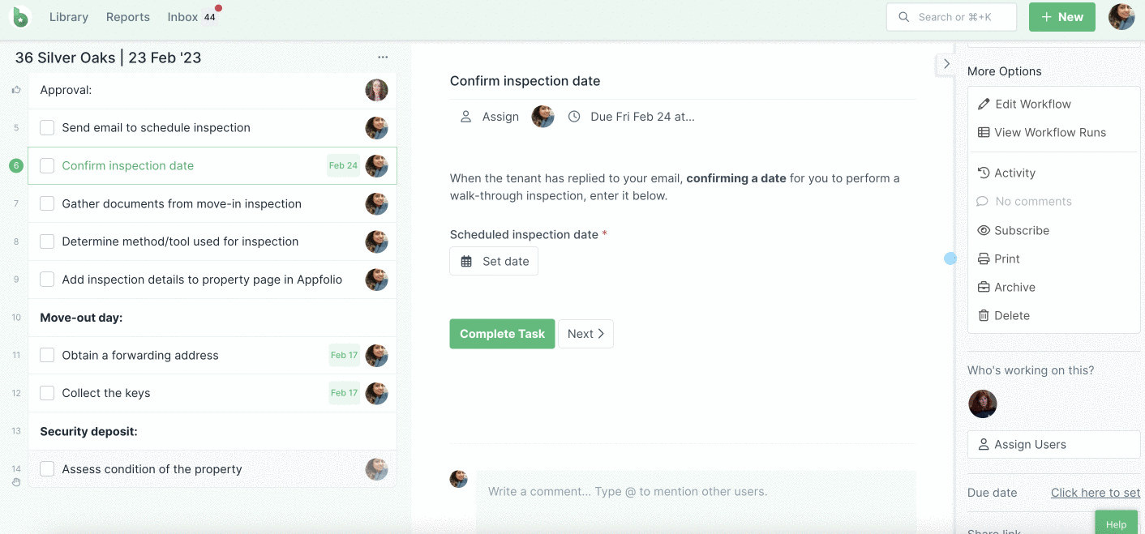The width and height of the screenshot is (1145, 534).
Task: Click into the Write a comment field
Action: coord(696,492)
